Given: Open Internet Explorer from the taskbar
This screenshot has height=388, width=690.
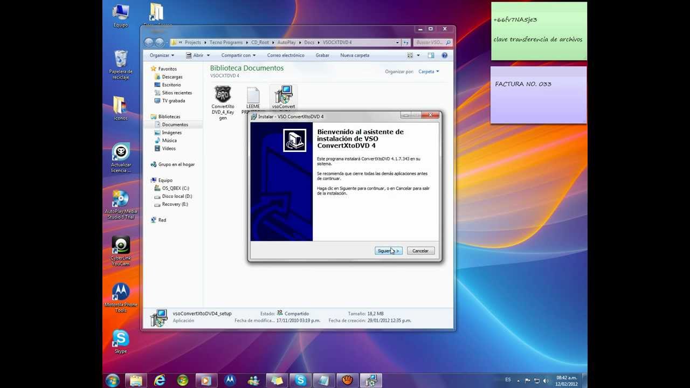Looking at the screenshot, I should (160, 380).
